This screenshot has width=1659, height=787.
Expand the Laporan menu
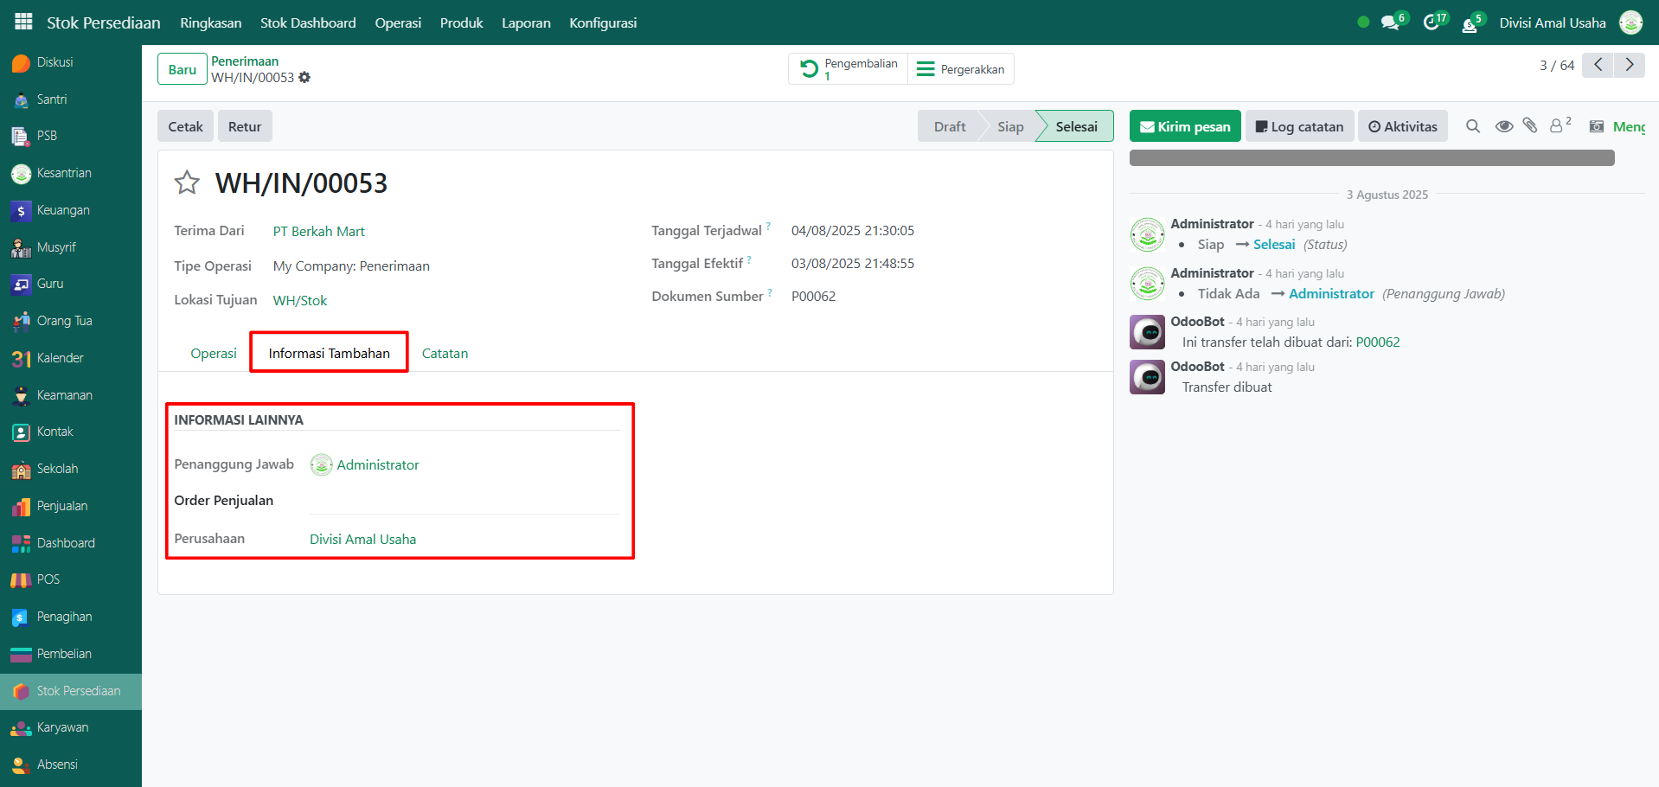click(526, 22)
